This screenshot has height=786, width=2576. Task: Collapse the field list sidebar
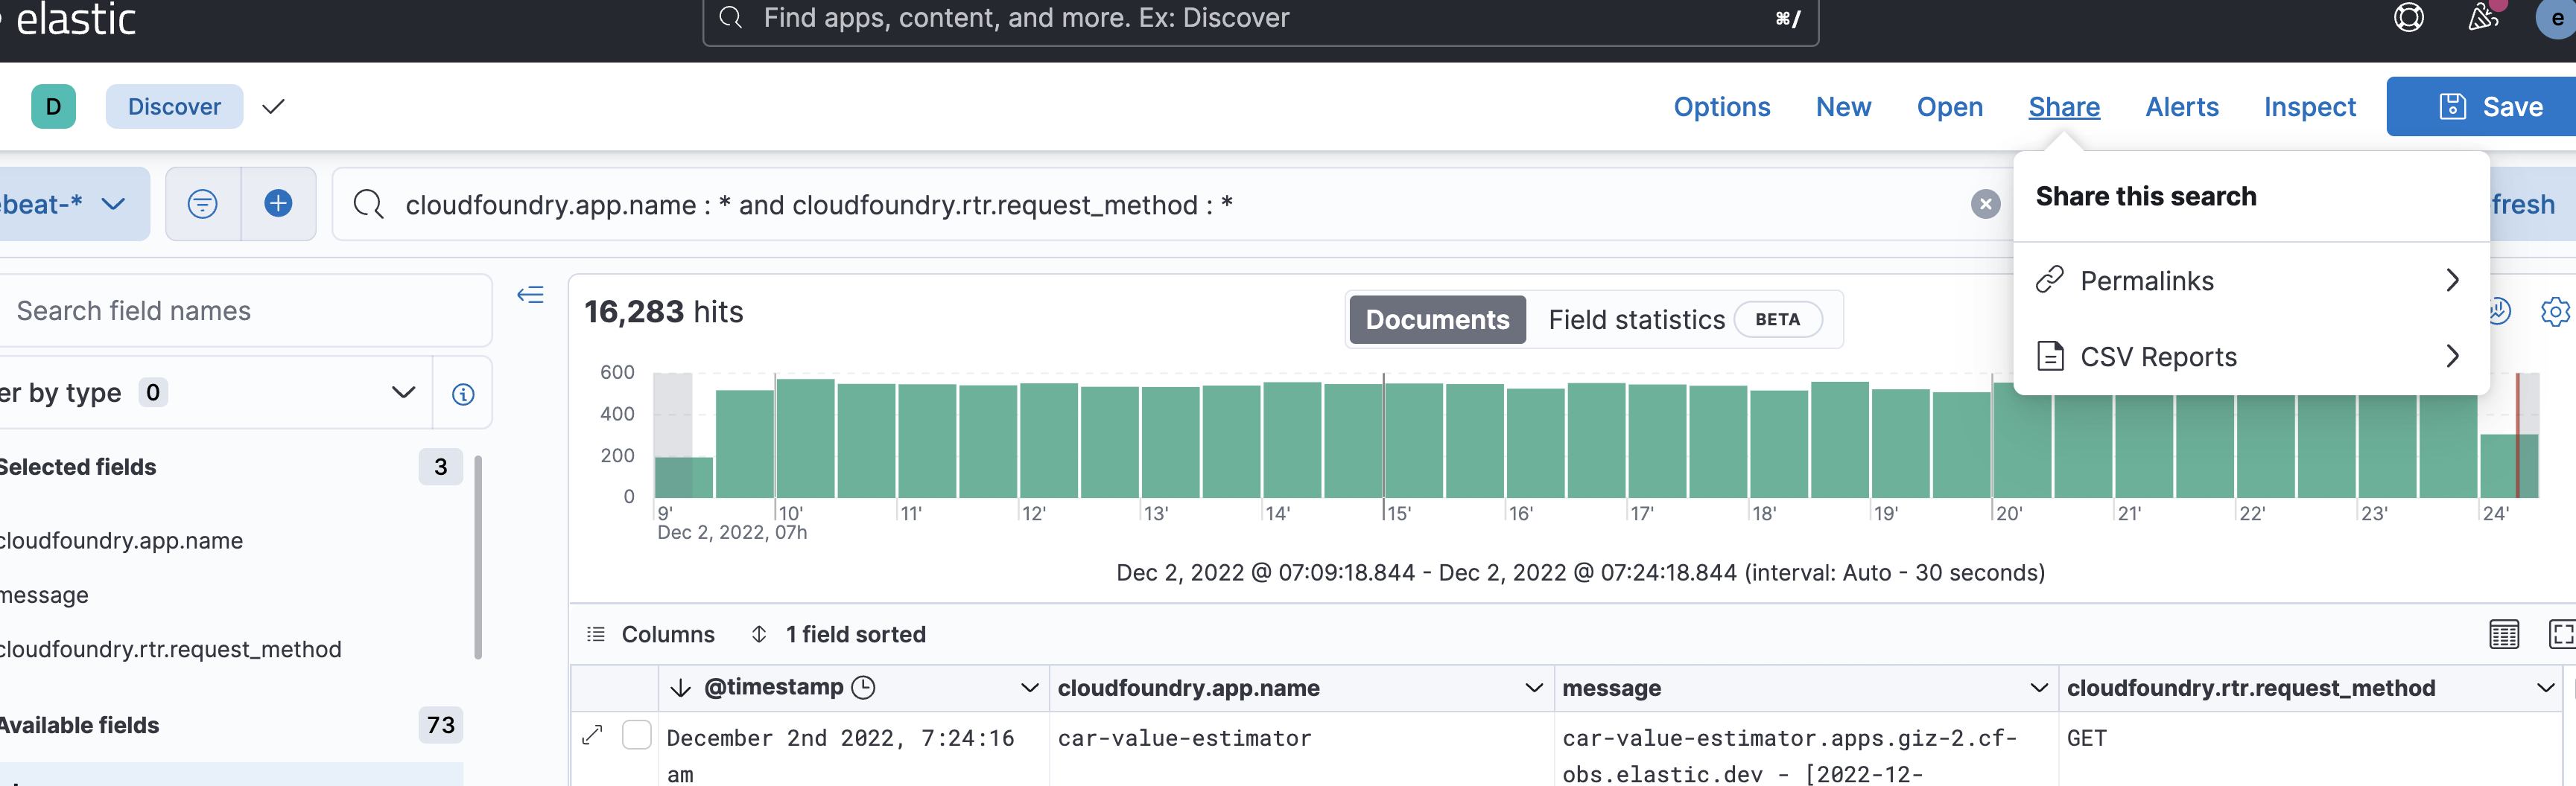530,295
